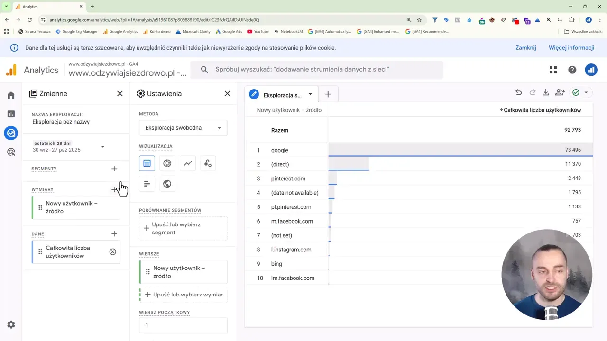This screenshot has height=341, width=607.
Task: Select the table visualization icon
Action: [x=147, y=163]
